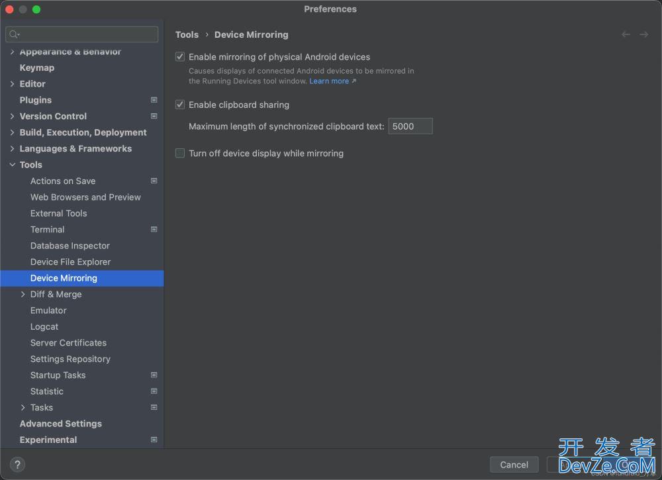Uncheck Enable clipboard sharing

(x=180, y=105)
